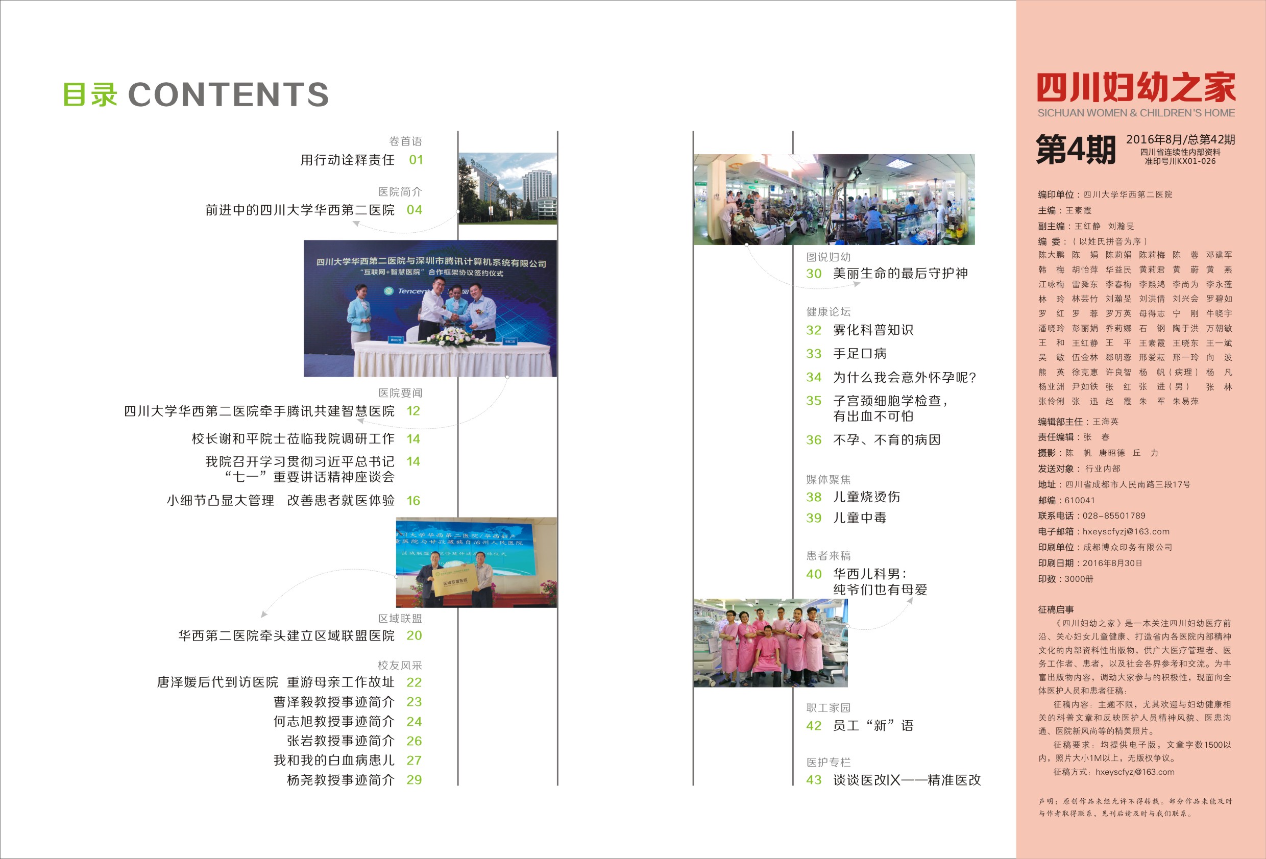The height and width of the screenshot is (859, 1266).
Task: Click the entry '美丽生命的最后守护神'
Action: (x=900, y=274)
